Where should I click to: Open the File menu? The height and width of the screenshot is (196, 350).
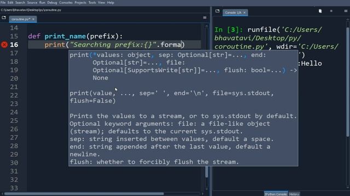click(x=3, y=3)
